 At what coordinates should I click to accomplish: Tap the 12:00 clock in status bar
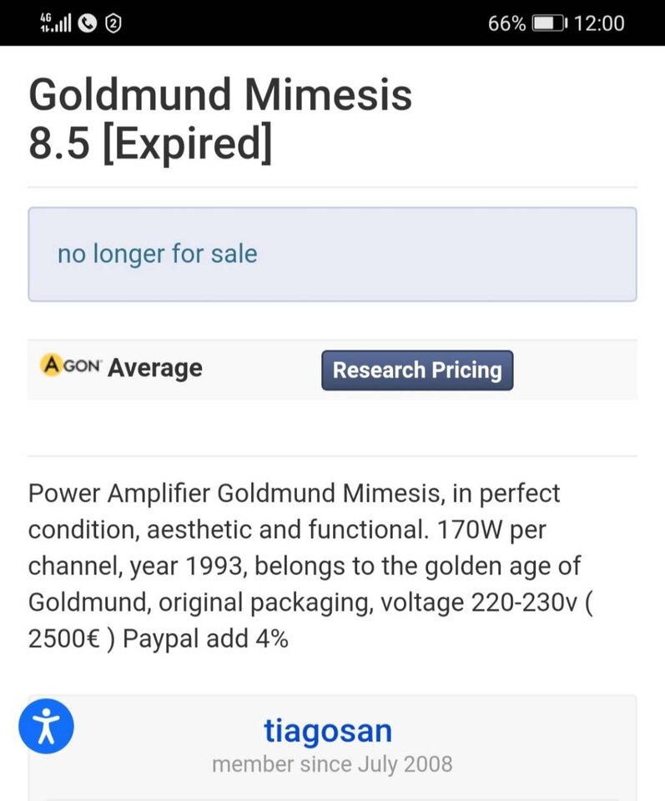(598, 23)
